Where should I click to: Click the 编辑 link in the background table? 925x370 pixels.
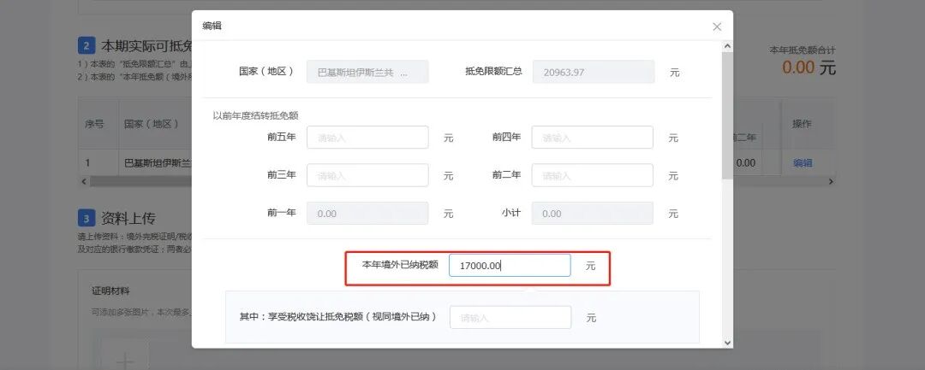point(803,163)
